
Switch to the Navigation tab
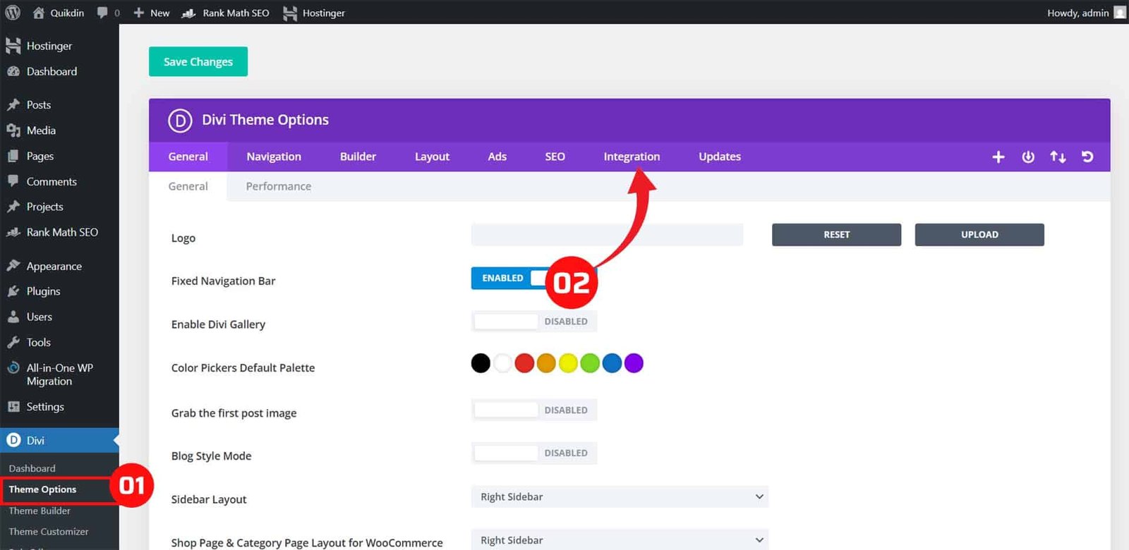click(274, 157)
